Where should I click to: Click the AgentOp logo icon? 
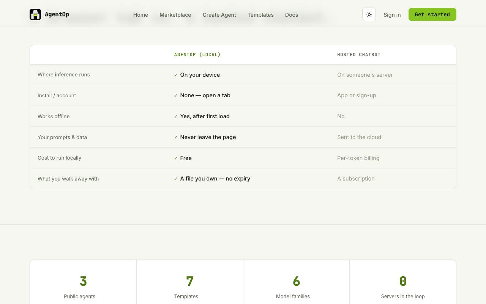(x=35, y=14)
